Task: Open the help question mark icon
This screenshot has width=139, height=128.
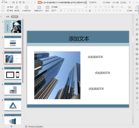Action: [x=130, y=2]
